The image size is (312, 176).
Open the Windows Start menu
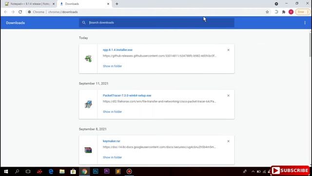tap(6, 172)
